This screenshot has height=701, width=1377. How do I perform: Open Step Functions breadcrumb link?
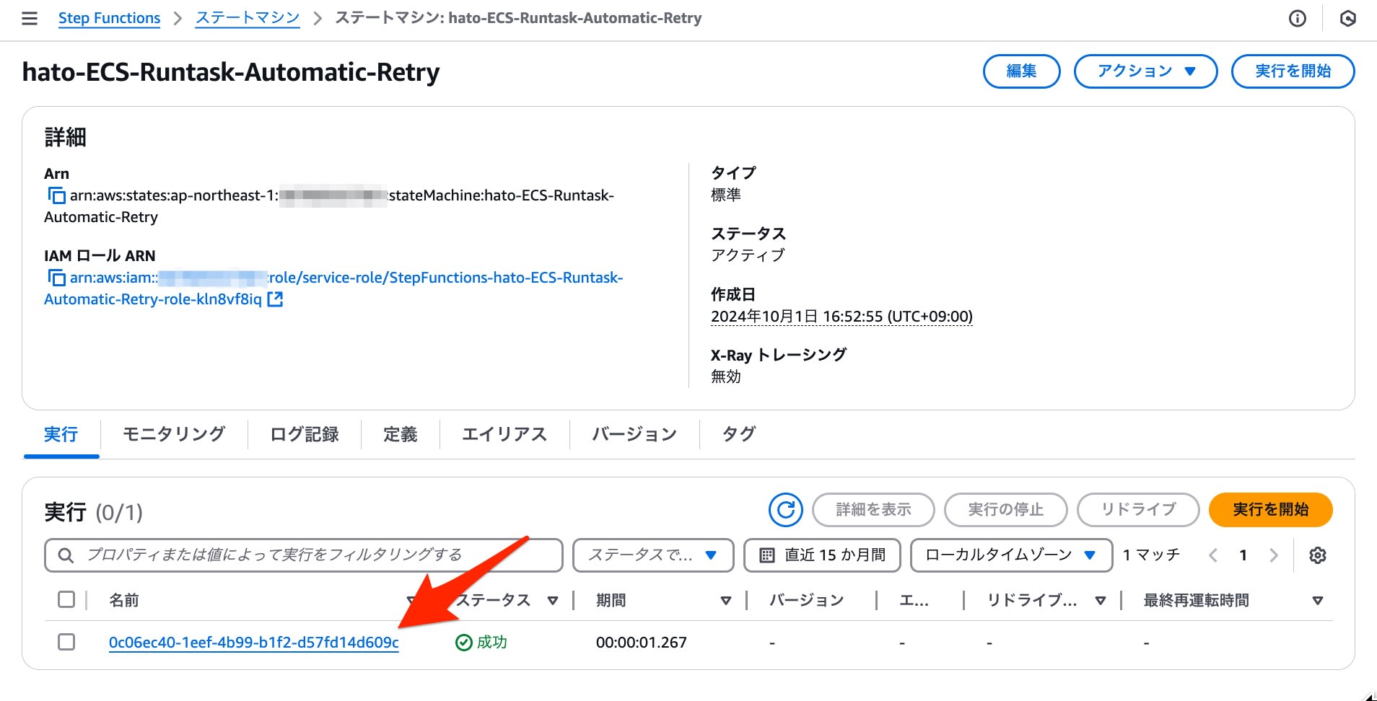click(x=109, y=18)
